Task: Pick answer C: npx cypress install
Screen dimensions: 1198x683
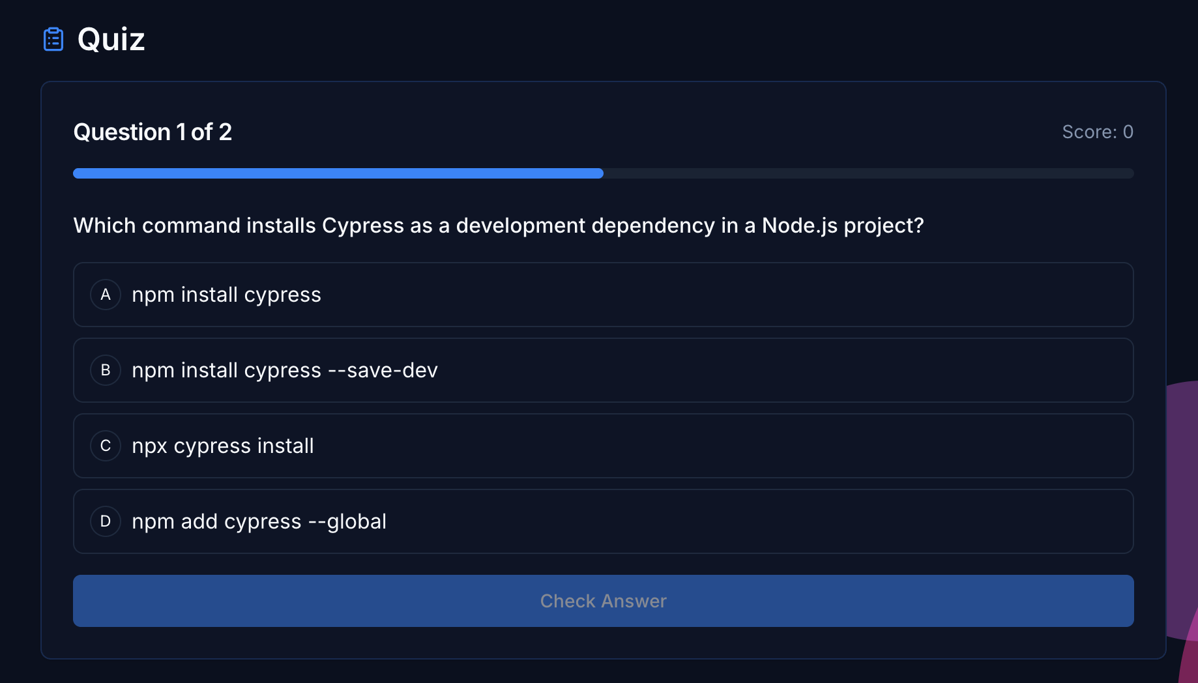Action: tap(604, 446)
